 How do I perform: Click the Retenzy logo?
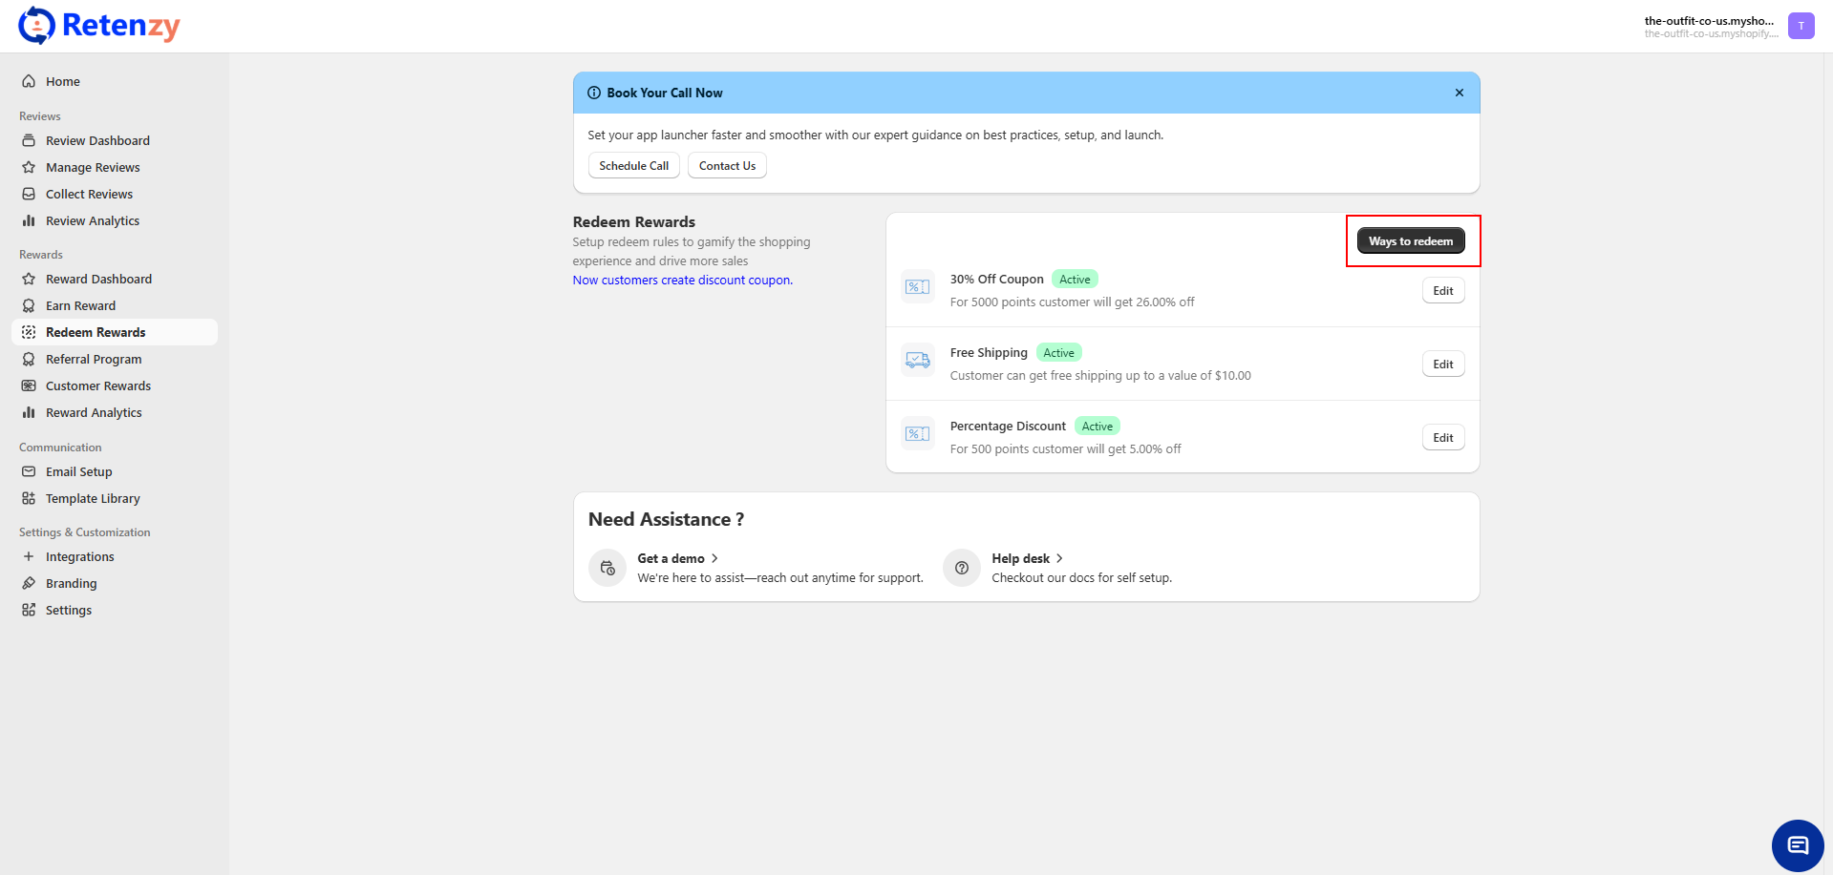(99, 26)
